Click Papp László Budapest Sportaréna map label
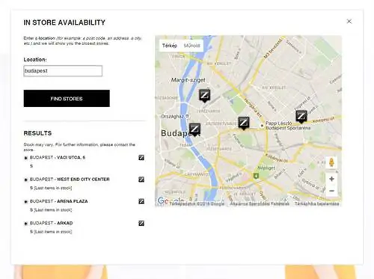This screenshot has height=279, width=374. coord(288,126)
